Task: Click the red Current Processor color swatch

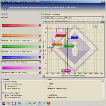Action: coord(40,25)
